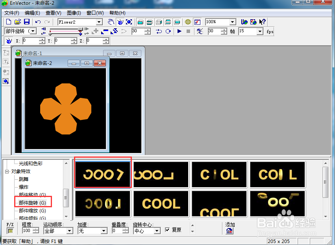335x245 pixels.
Task: Click the X coordinate input field
Action: pyautogui.click(x=31, y=41)
